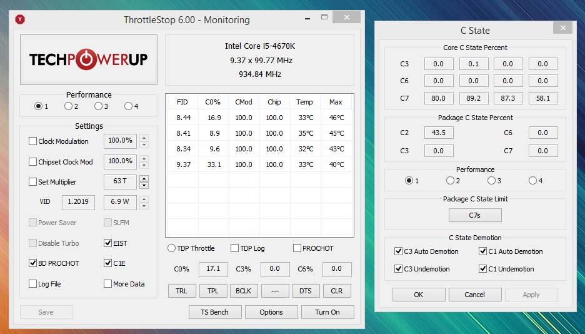Uncheck C1 Auto Demotion

[x=482, y=251]
